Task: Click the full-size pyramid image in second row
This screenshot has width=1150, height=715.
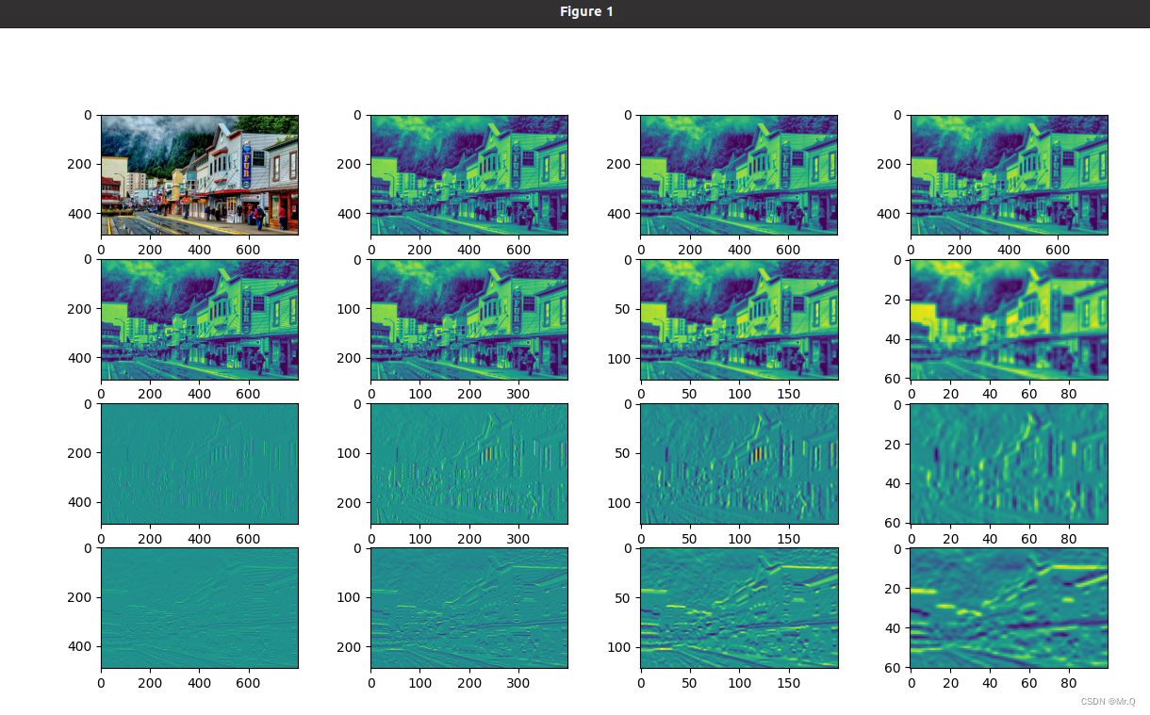Action: [199, 318]
